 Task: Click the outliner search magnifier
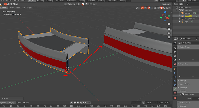[x=187, y=4]
